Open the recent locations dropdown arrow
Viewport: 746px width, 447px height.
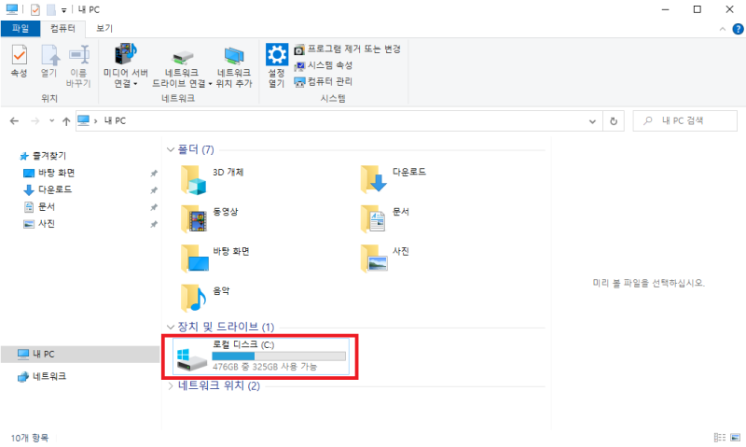coord(51,121)
